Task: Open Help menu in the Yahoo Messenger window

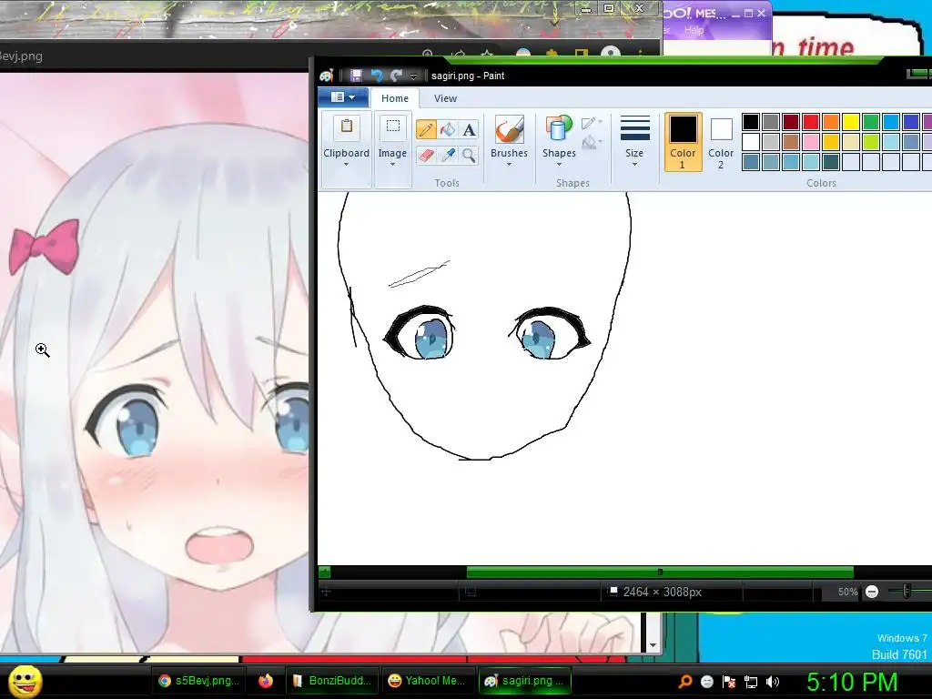Action: (x=694, y=30)
